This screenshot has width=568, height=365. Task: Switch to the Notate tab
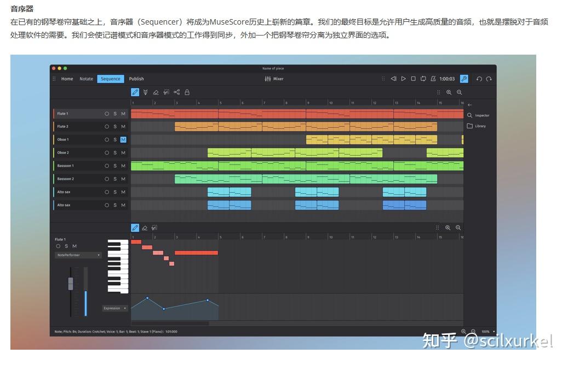point(86,79)
